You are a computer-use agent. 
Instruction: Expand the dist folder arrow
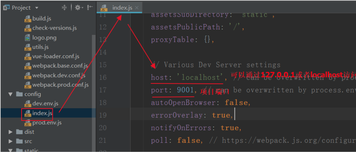[10, 132]
